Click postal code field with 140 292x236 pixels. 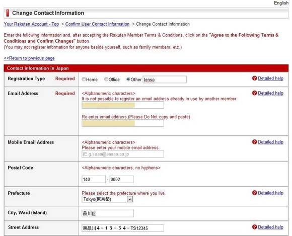[94, 180]
